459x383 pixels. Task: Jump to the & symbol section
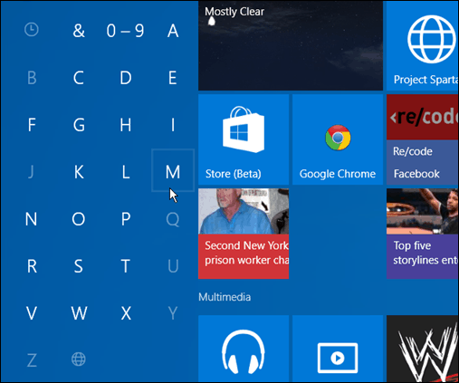click(x=79, y=31)
